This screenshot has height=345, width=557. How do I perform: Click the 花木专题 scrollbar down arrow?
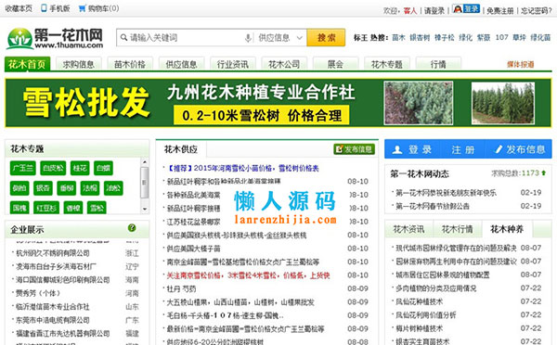pos(145,209)
